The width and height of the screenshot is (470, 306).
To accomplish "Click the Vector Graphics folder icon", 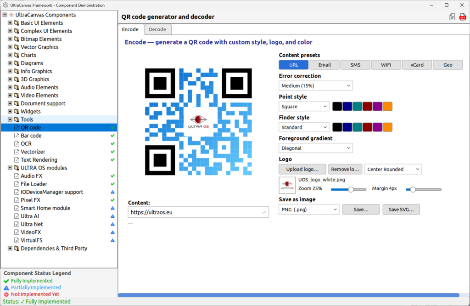I will click(x=17, y=47).
